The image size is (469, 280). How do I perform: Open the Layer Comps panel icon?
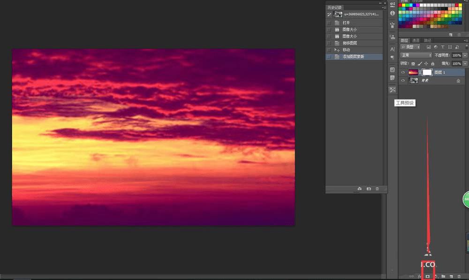pos(393,70)
